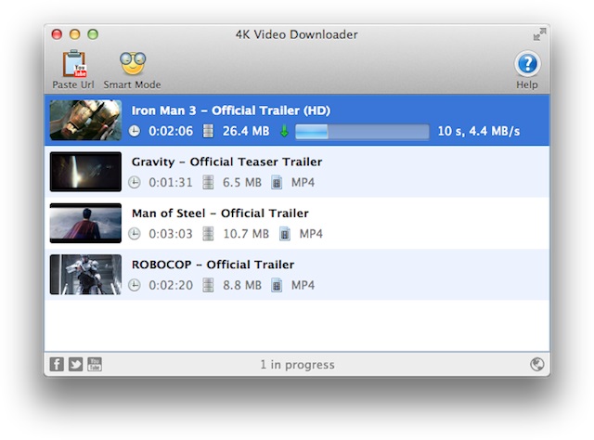Click the '10.7 MB' size text
Viewport: 594px width, 440px height.
coord(246,233)
